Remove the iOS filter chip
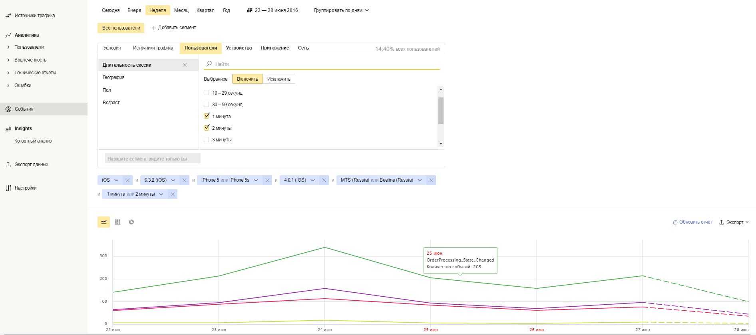 click(x=127, y=180)
